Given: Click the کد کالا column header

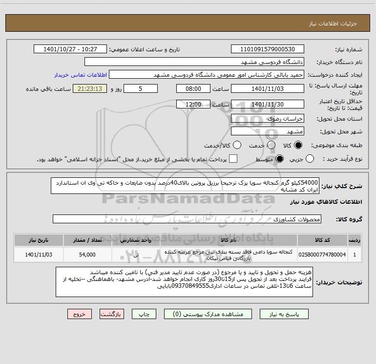Looking at the screenshot, I should pyautogui.click(x=322, y=240).
